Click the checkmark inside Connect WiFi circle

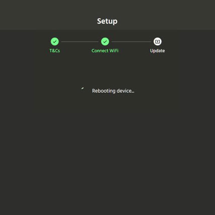pos(105,42)
